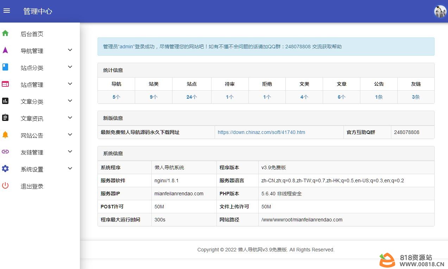Click the 1条 announcements count
Image resolution: width=448 pixels, height=269 pixels.
pyautogui.click(x=379, y=97)
